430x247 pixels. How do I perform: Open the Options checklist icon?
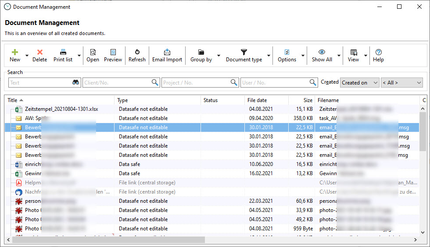(287, 52)
